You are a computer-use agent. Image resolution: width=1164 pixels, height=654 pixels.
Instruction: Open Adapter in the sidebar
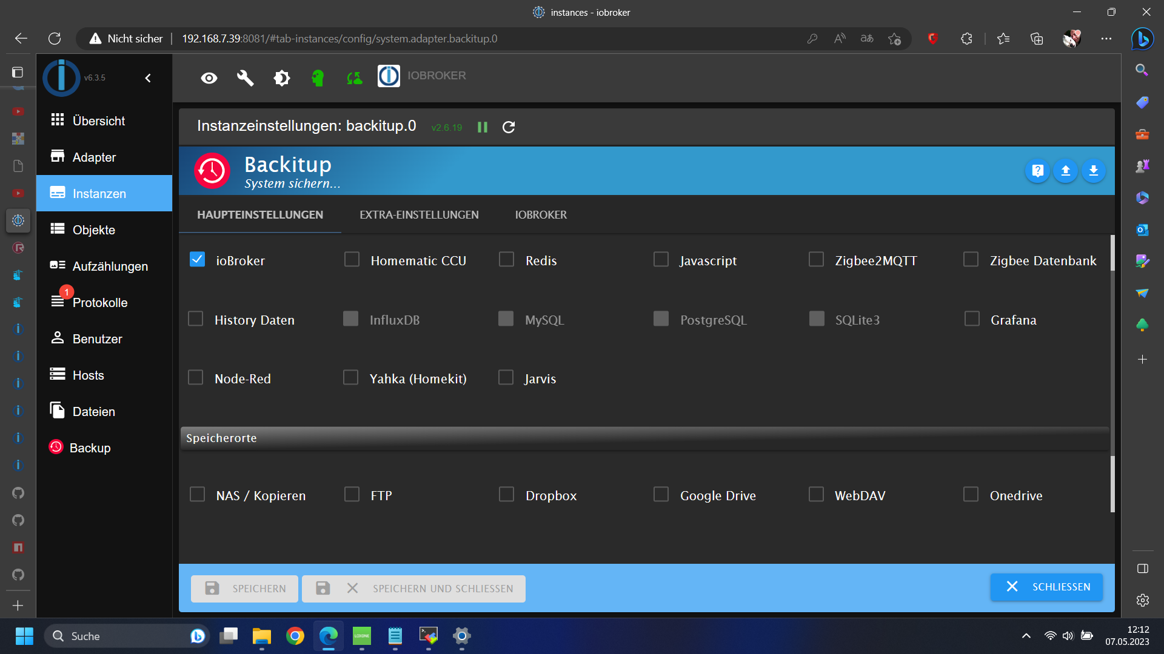click(x=104, y=157)
